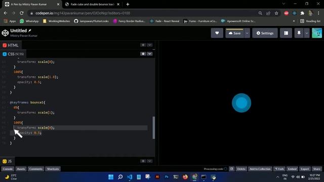Click the 'Mistry Pavan Kumar' author link
This screenshot has height=182, width=324.
tap(24, 35)
